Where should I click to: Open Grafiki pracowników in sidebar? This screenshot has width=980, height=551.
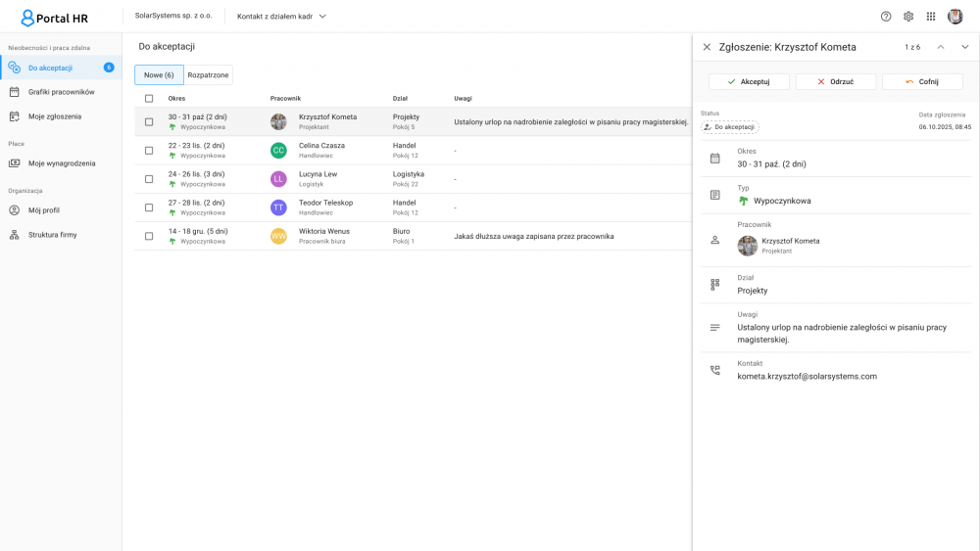[61, 92]
